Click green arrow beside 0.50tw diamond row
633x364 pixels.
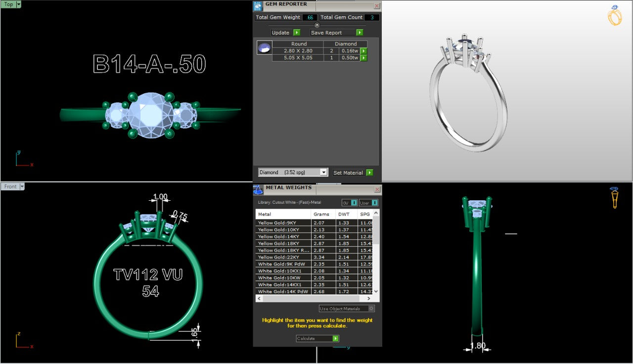(363, 58)
